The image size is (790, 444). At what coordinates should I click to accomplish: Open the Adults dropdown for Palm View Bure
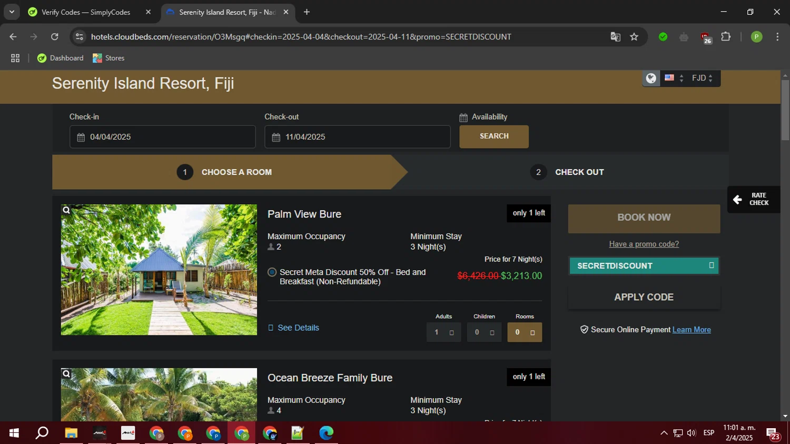(444, 332)
